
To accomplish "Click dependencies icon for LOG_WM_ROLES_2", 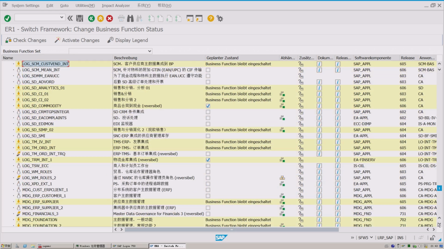I will tap(282, 178).
